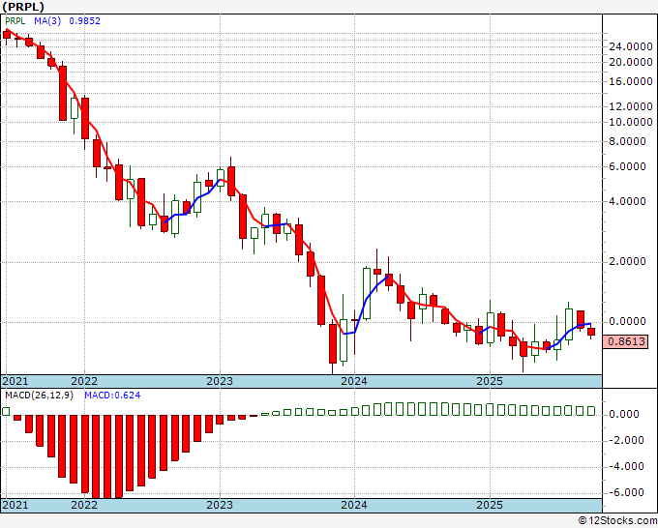Select 2024 on the MACD time axis

[x=354, y=505]
